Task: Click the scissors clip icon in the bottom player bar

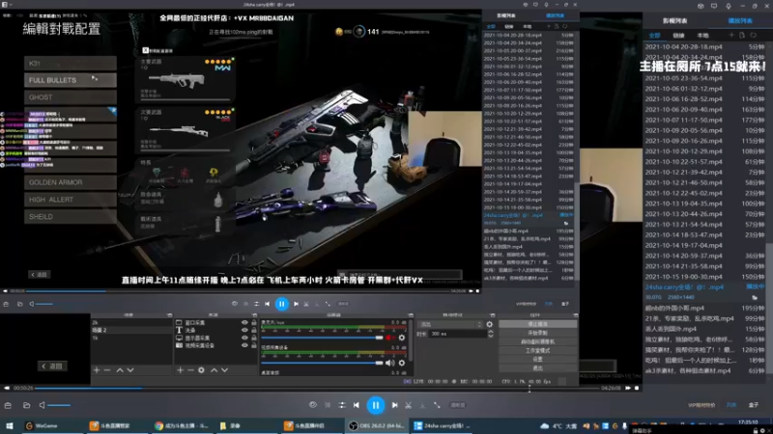Action: (x=408, y=405)
